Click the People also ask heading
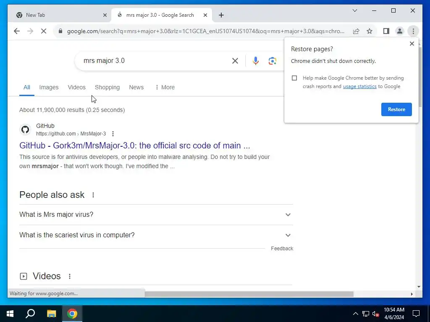This screenshot has height=322, width=430. (52, 195)
